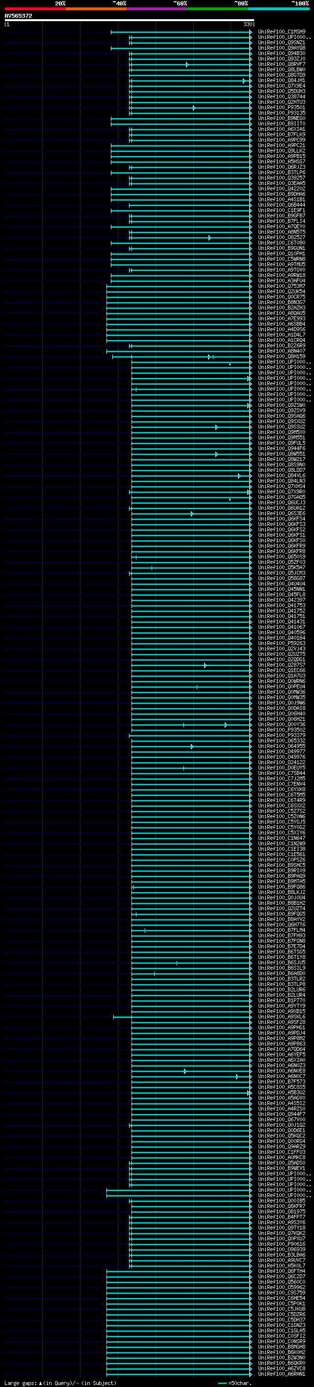The image size is (314, 1387).
Task: Select the UniRef100_Q94B30 entry
Action: (x=282, y=53)
